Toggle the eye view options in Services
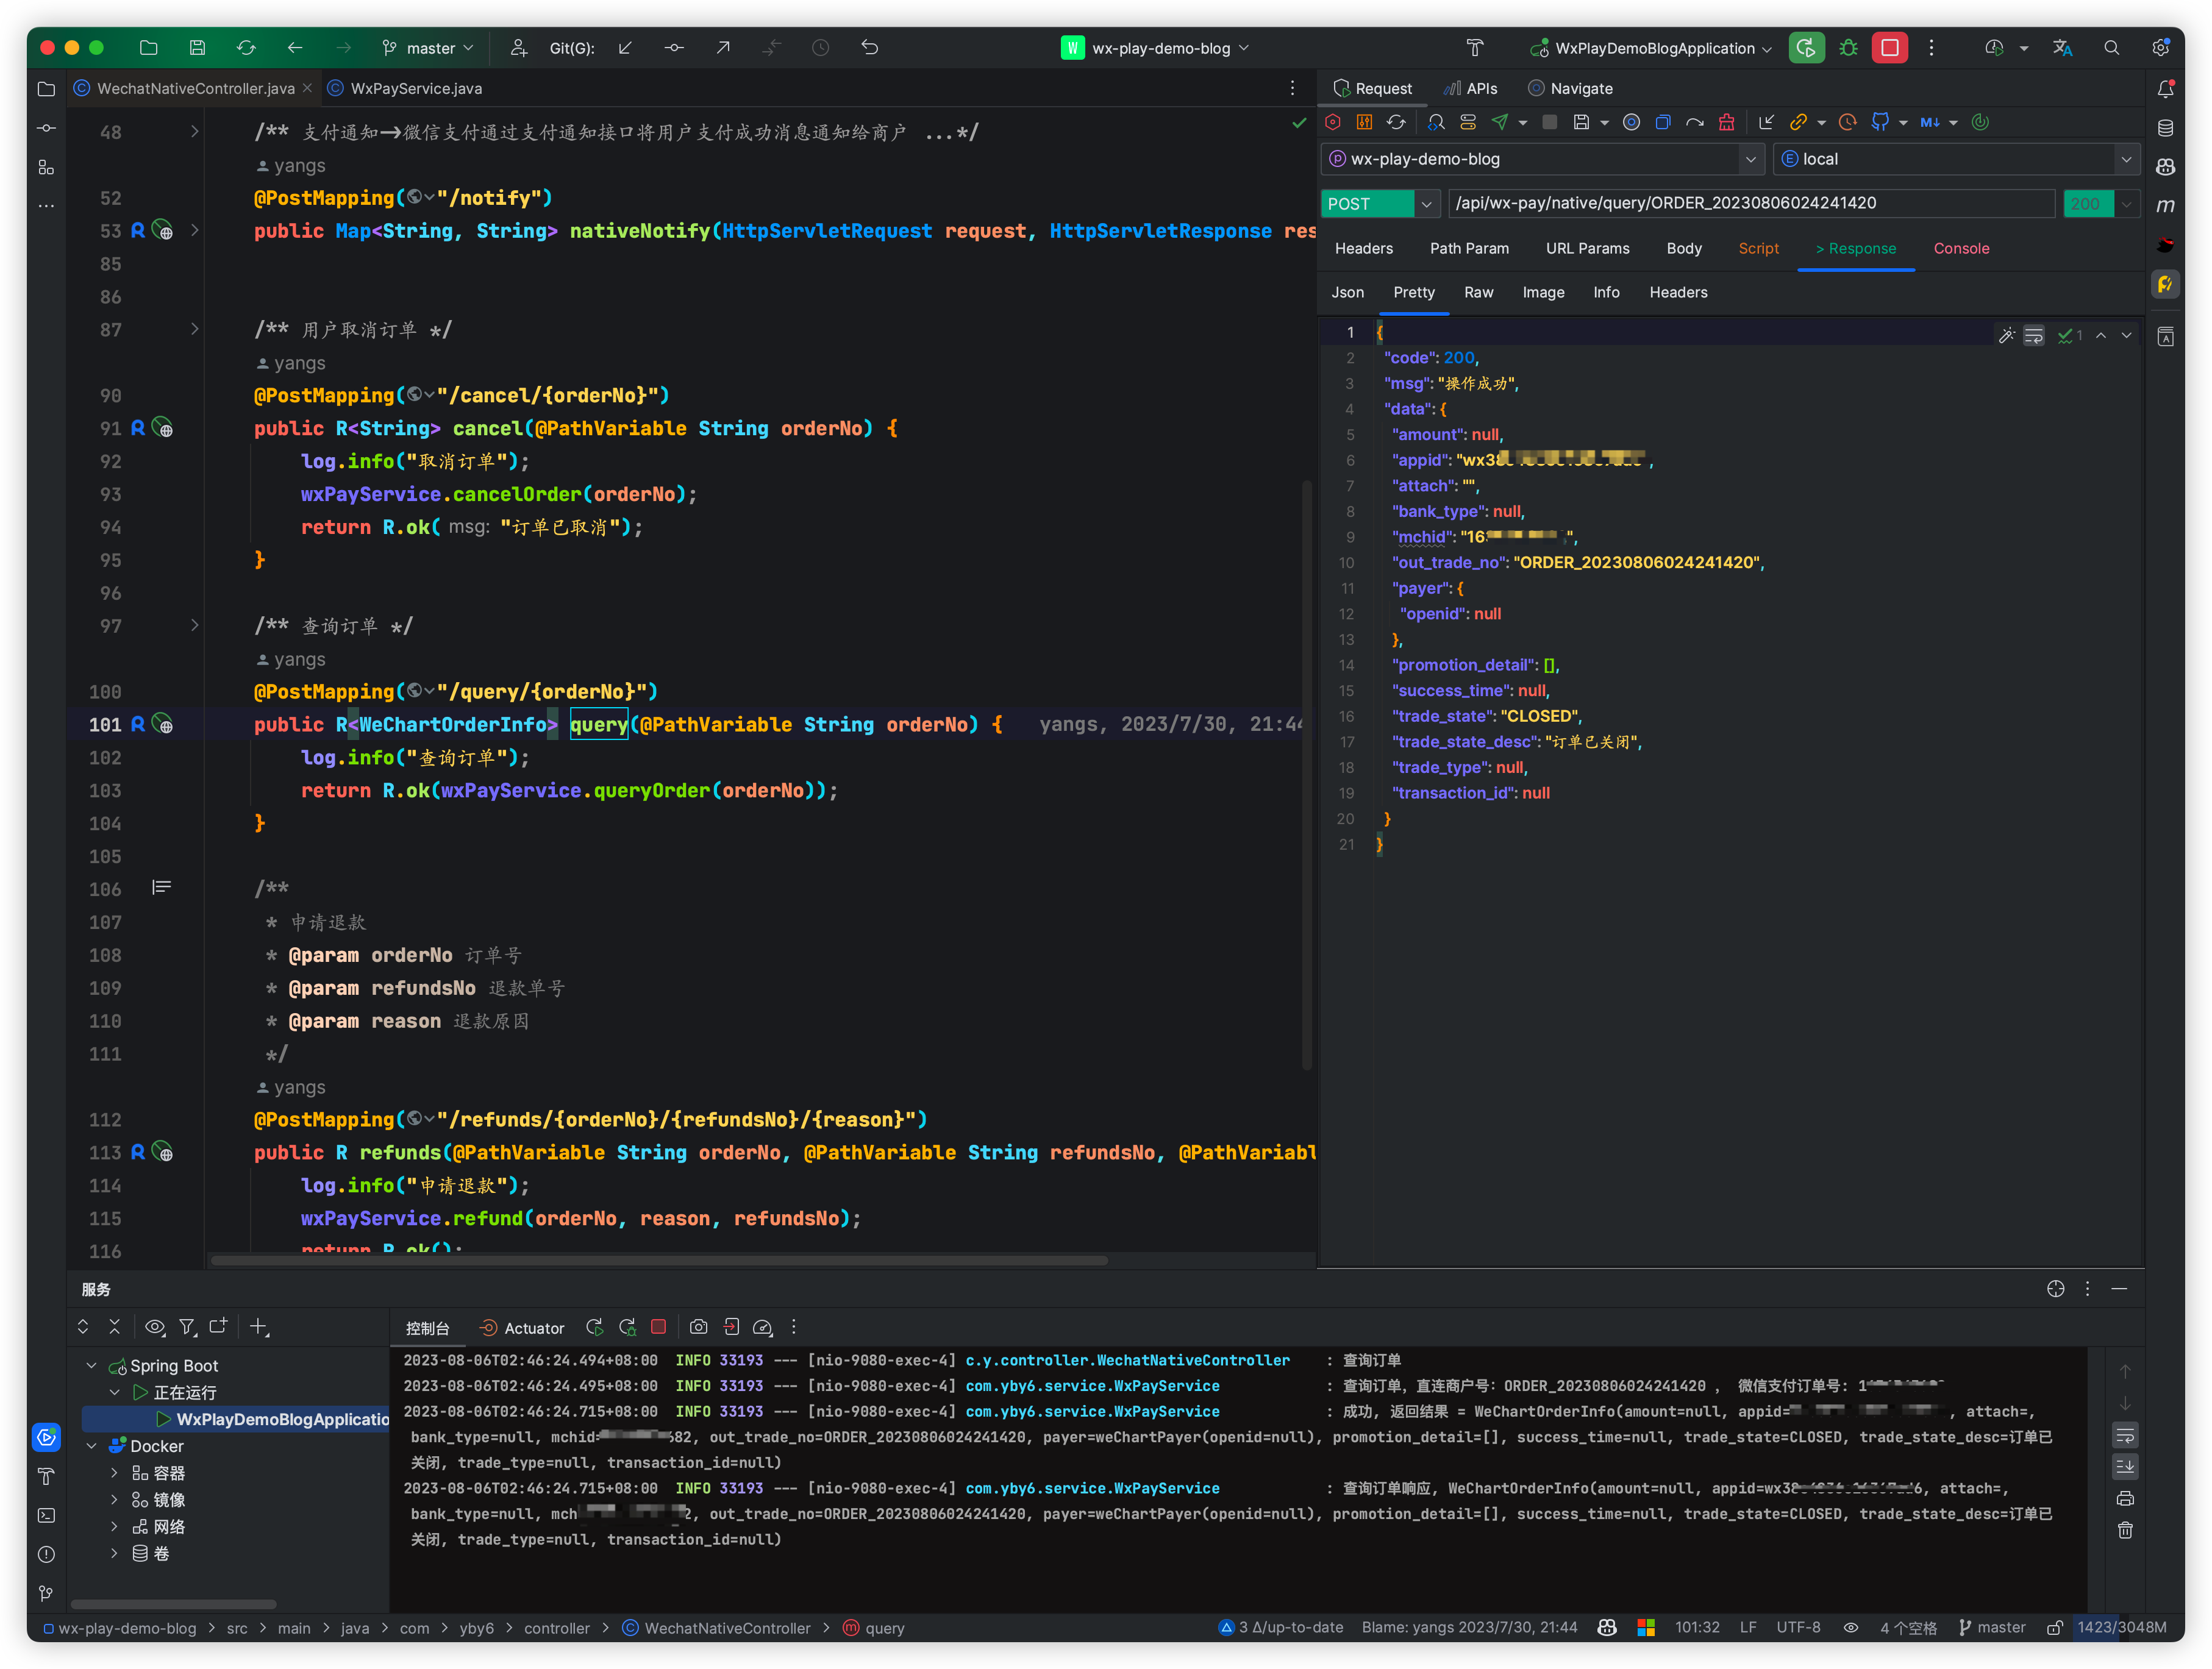Image resolution: width=2212 pixels, height=1669 pixels. click(x=154, y=1327)
